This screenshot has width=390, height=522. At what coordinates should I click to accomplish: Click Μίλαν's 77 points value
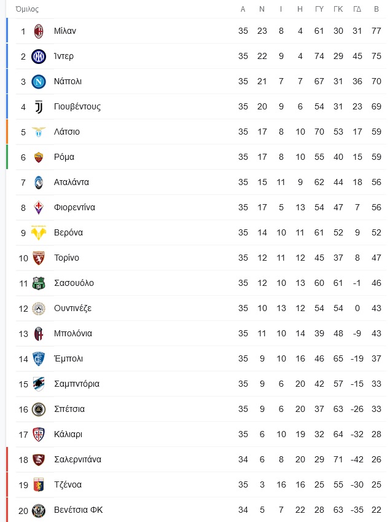tap(376, 31)
